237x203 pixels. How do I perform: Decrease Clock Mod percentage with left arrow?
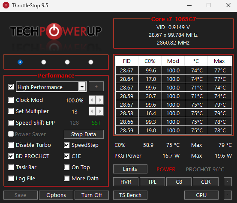[92, 100]
